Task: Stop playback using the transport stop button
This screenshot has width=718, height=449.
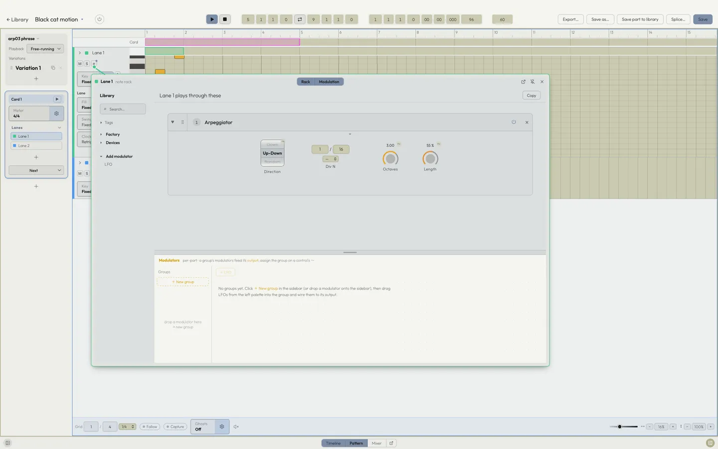Action: [225, 19]
